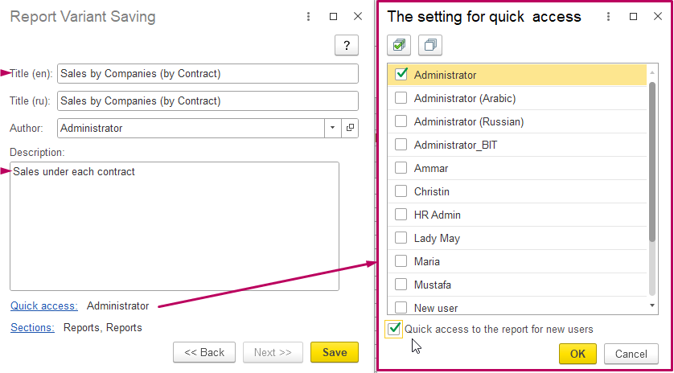Open the help question mark button

[347, 45]
